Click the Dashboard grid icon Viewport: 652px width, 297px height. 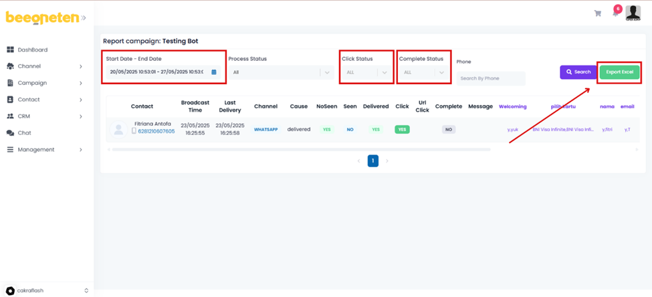click(x=10, y=50)
